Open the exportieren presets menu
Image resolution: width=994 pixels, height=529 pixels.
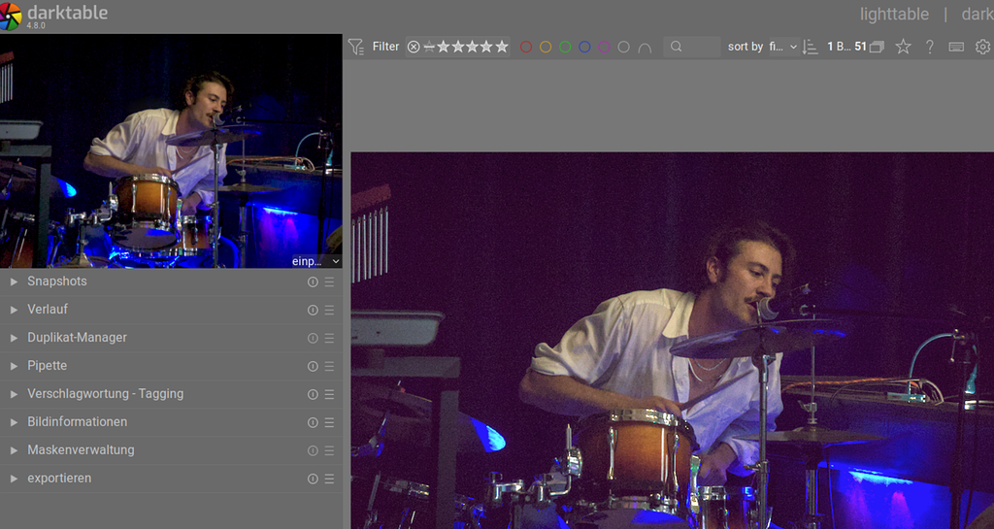coord(330,479)
